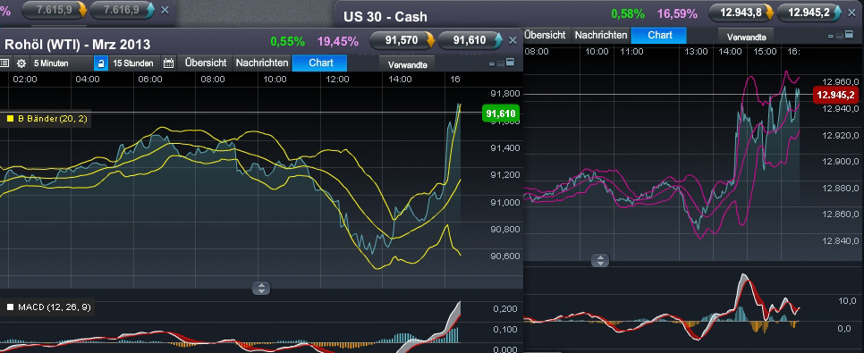
Task: Click the Rohöl (WTI) - Mrz 2013 title
Action: click(x=78, y=45)
